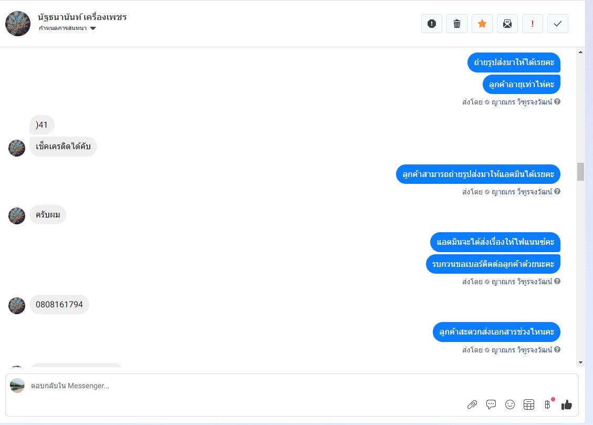The width and height of the screenshot is (593, 425).
Task: Open saved replies speech bubble icon
Action: point(491,405)
